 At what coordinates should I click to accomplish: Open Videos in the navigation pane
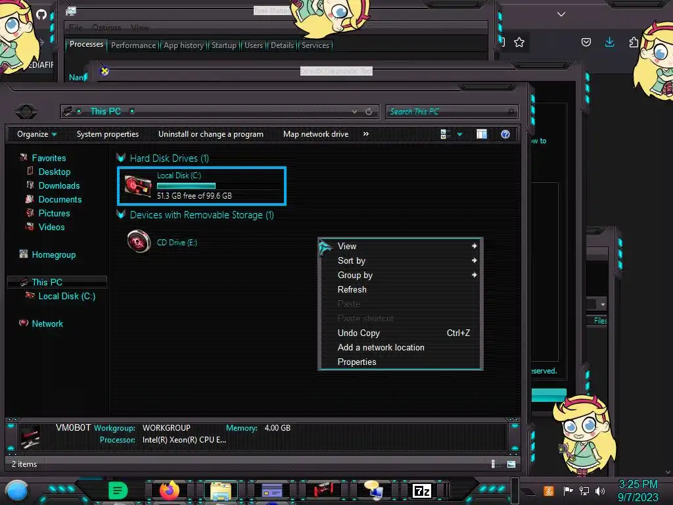51,227
